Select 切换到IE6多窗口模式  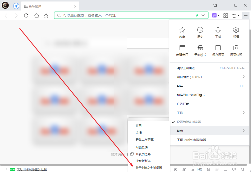pos(209,95)
